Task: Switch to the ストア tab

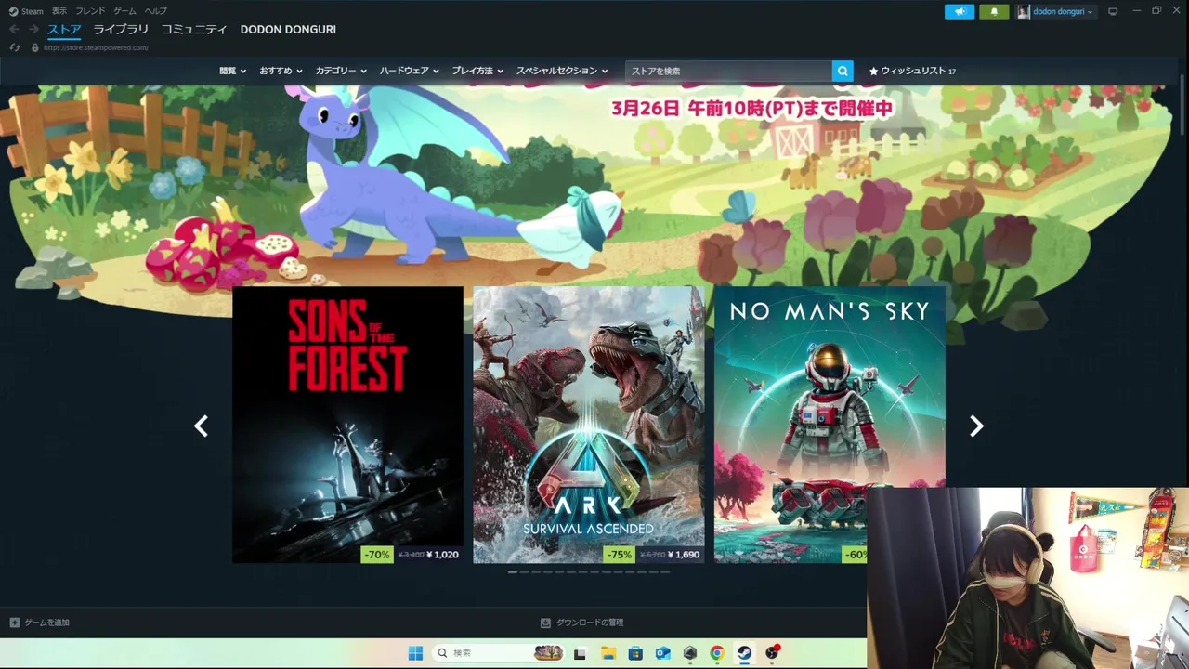Action: (64, 30)
